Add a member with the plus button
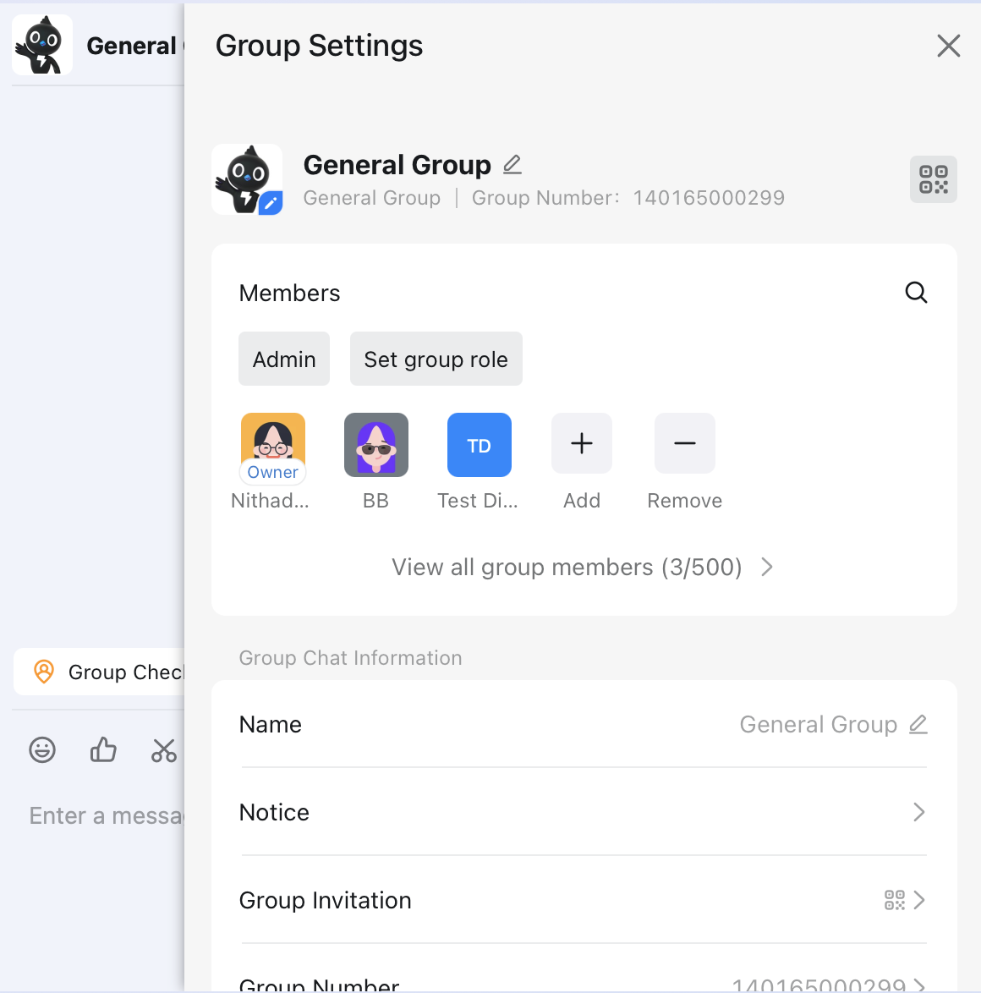Screen dimensions: 981x993 (x=581, y=443)
